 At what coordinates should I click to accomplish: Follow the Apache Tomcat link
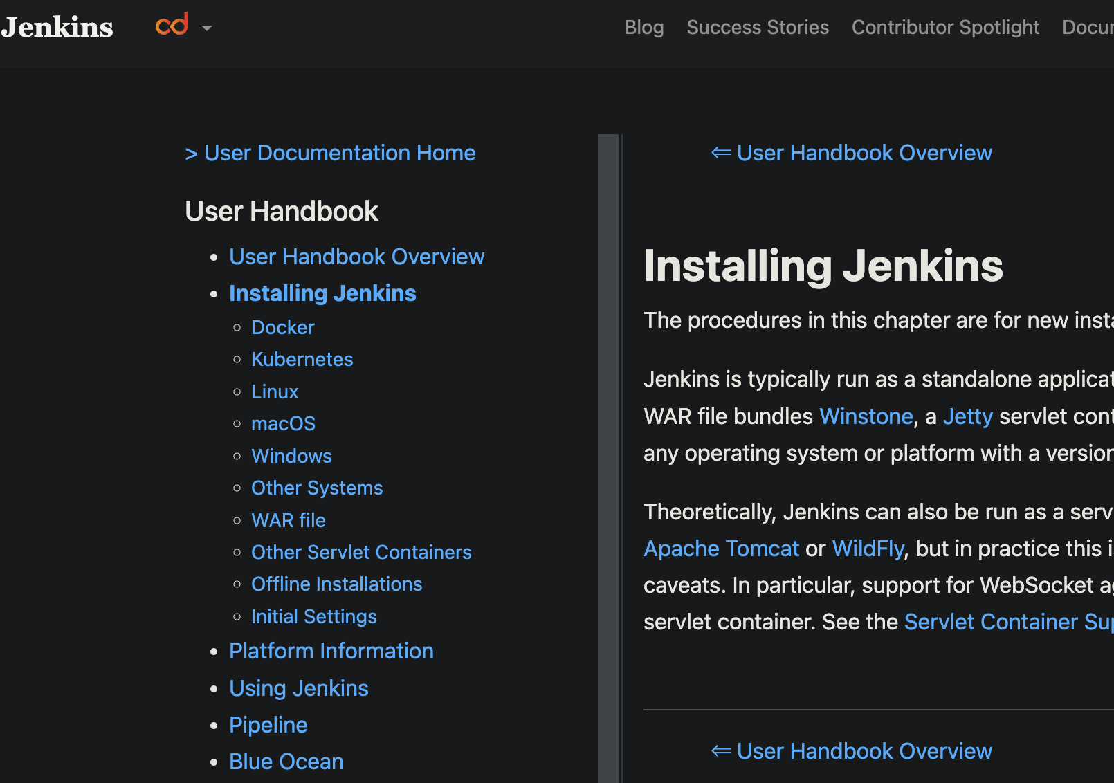(x=722, y=549)
